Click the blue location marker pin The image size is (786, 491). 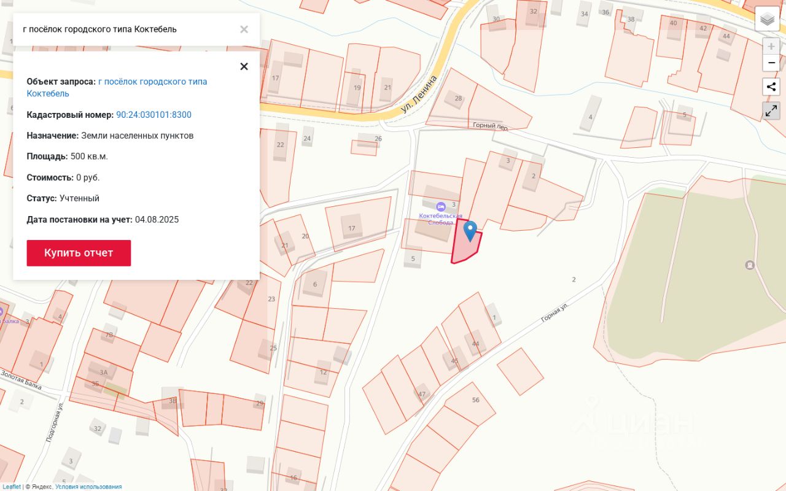(x=470, y=231)
